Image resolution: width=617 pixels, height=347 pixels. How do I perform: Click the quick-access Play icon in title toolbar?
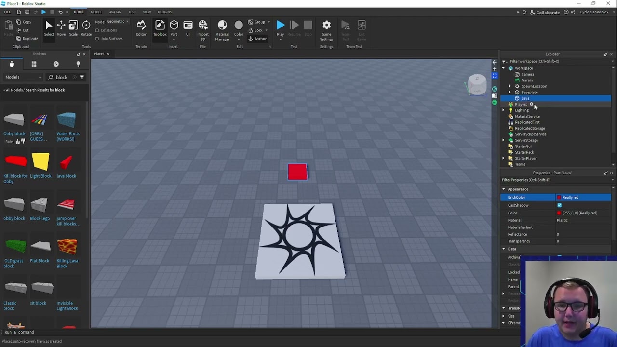pos(43,12)
